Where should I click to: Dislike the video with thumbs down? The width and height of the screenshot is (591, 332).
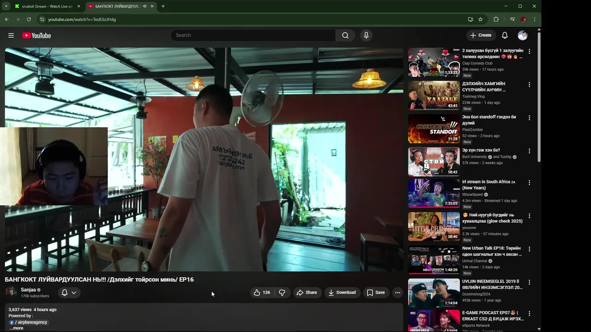coord(282,292)
